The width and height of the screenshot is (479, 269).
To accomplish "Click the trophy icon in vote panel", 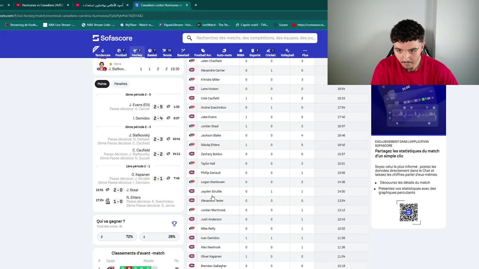I will [x=174, y=223].
